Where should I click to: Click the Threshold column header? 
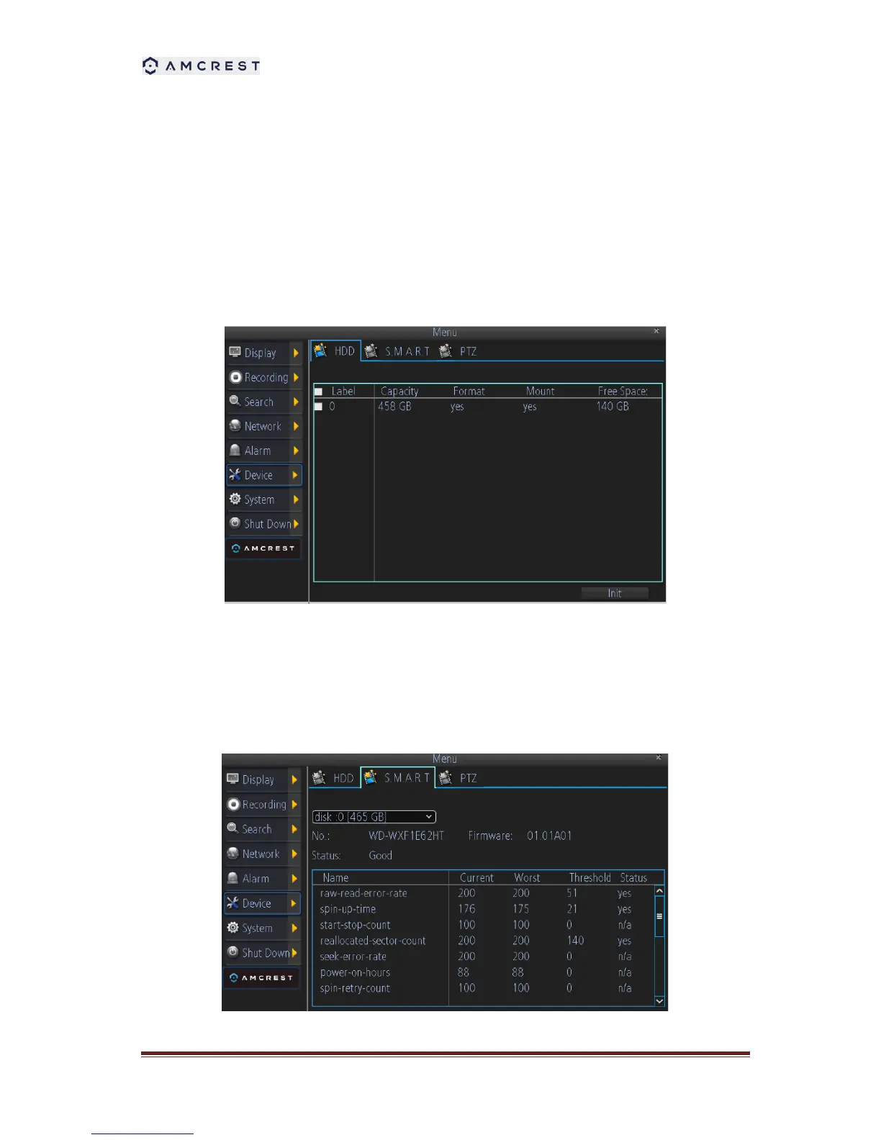589,878
